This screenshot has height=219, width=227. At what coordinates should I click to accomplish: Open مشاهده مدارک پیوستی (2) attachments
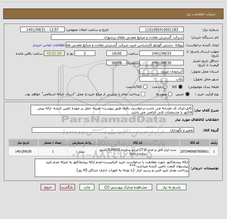click(126, 187)
